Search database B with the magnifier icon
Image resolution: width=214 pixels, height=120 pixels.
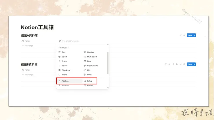tap(177, 64)
